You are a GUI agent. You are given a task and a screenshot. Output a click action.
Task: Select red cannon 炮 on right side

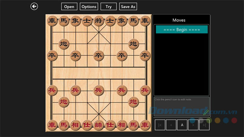click(133, 102)
